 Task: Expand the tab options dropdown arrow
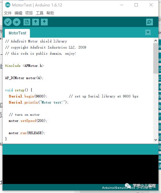pos(148,32)
